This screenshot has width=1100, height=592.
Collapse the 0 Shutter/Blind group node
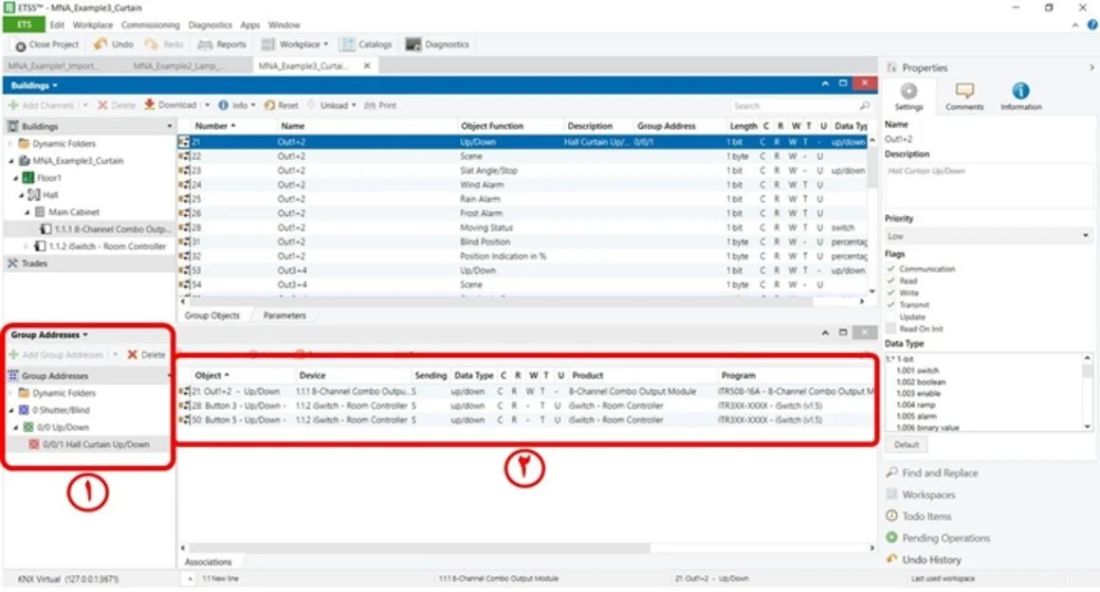[11, 410]
